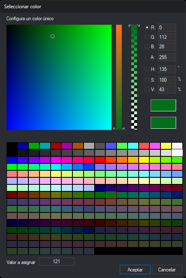This screenshot has width=186, height=278.
Task: Pick the pure red swatch in the bright rainbow row
Action: tap(100, 160)
